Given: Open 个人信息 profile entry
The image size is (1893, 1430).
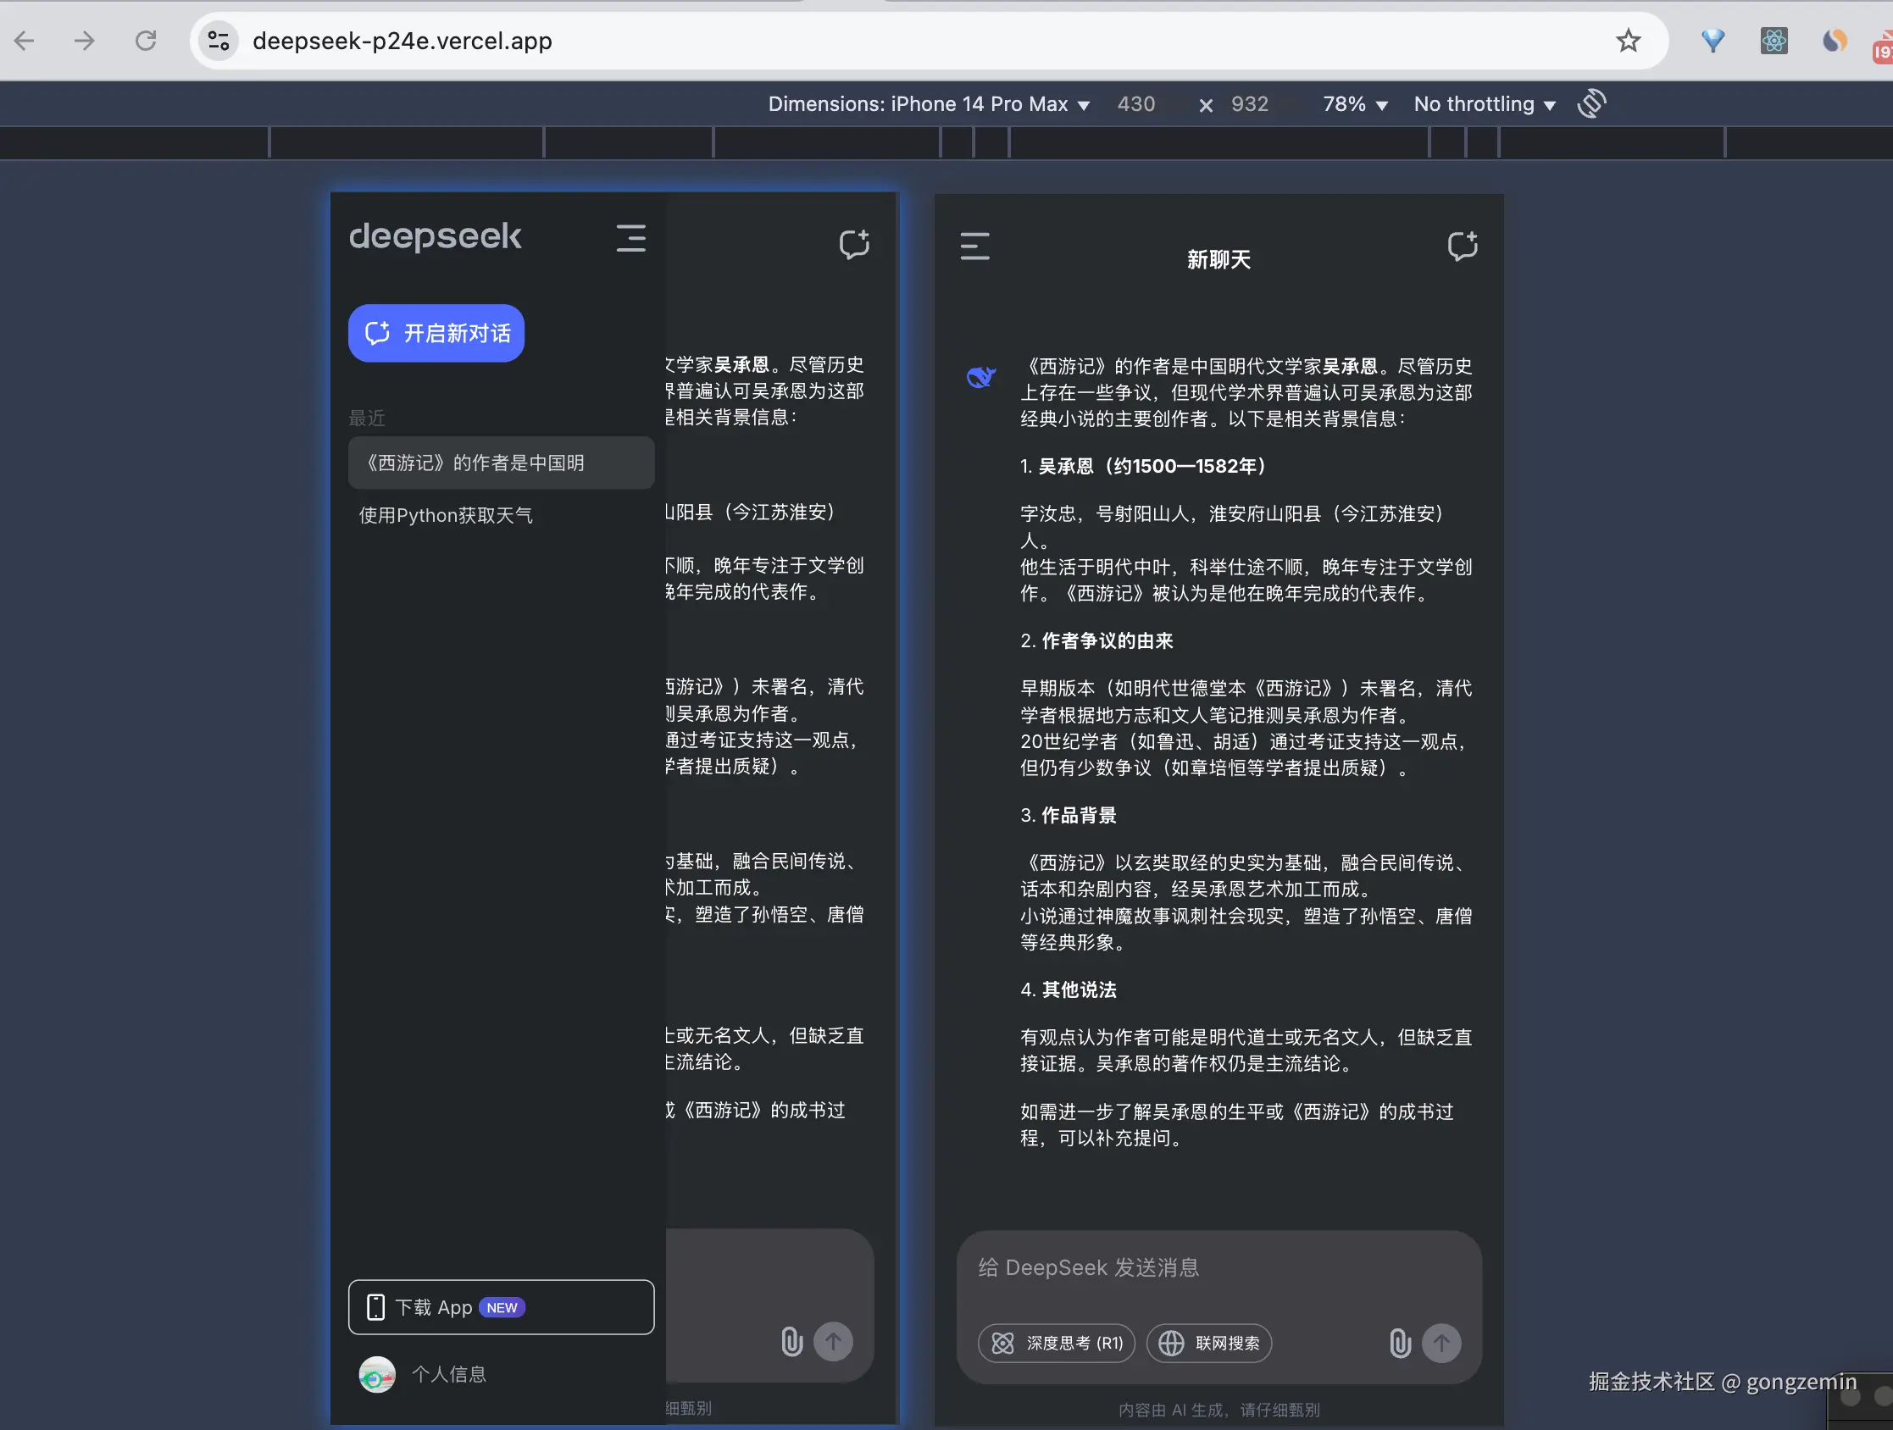Looking at the screenshot, I should [447, 1374].
